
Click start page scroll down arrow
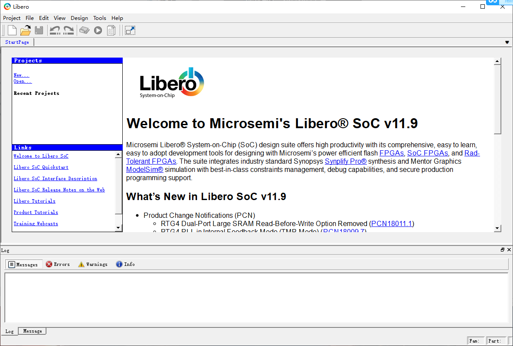point(497,228)
